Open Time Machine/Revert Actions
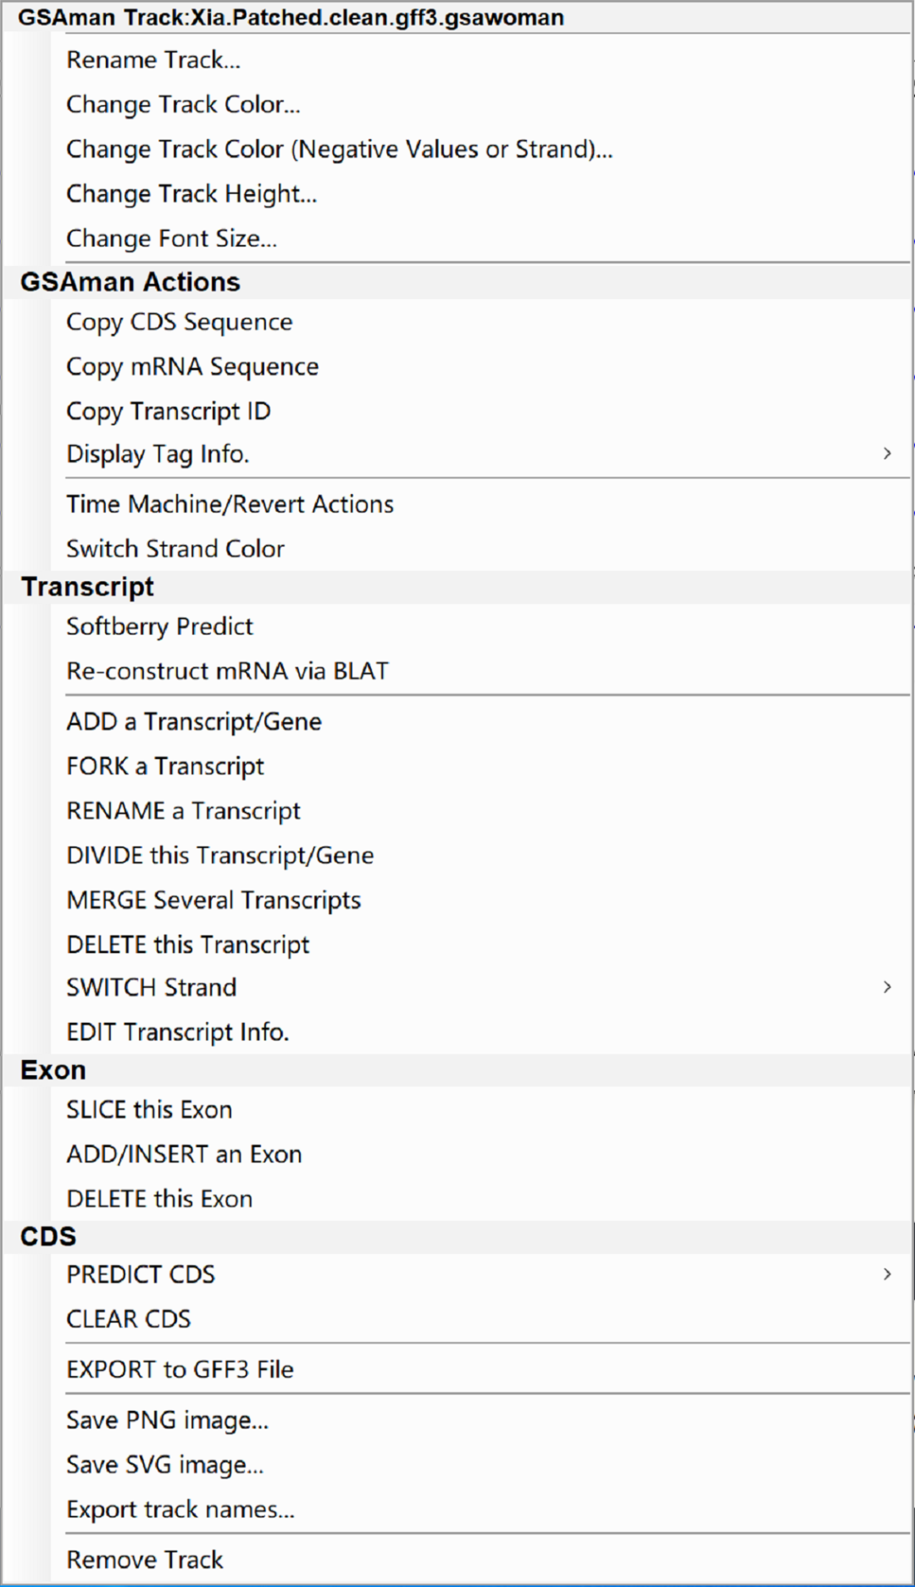This screenshot has width=915, height=1587. pos(230,505)
